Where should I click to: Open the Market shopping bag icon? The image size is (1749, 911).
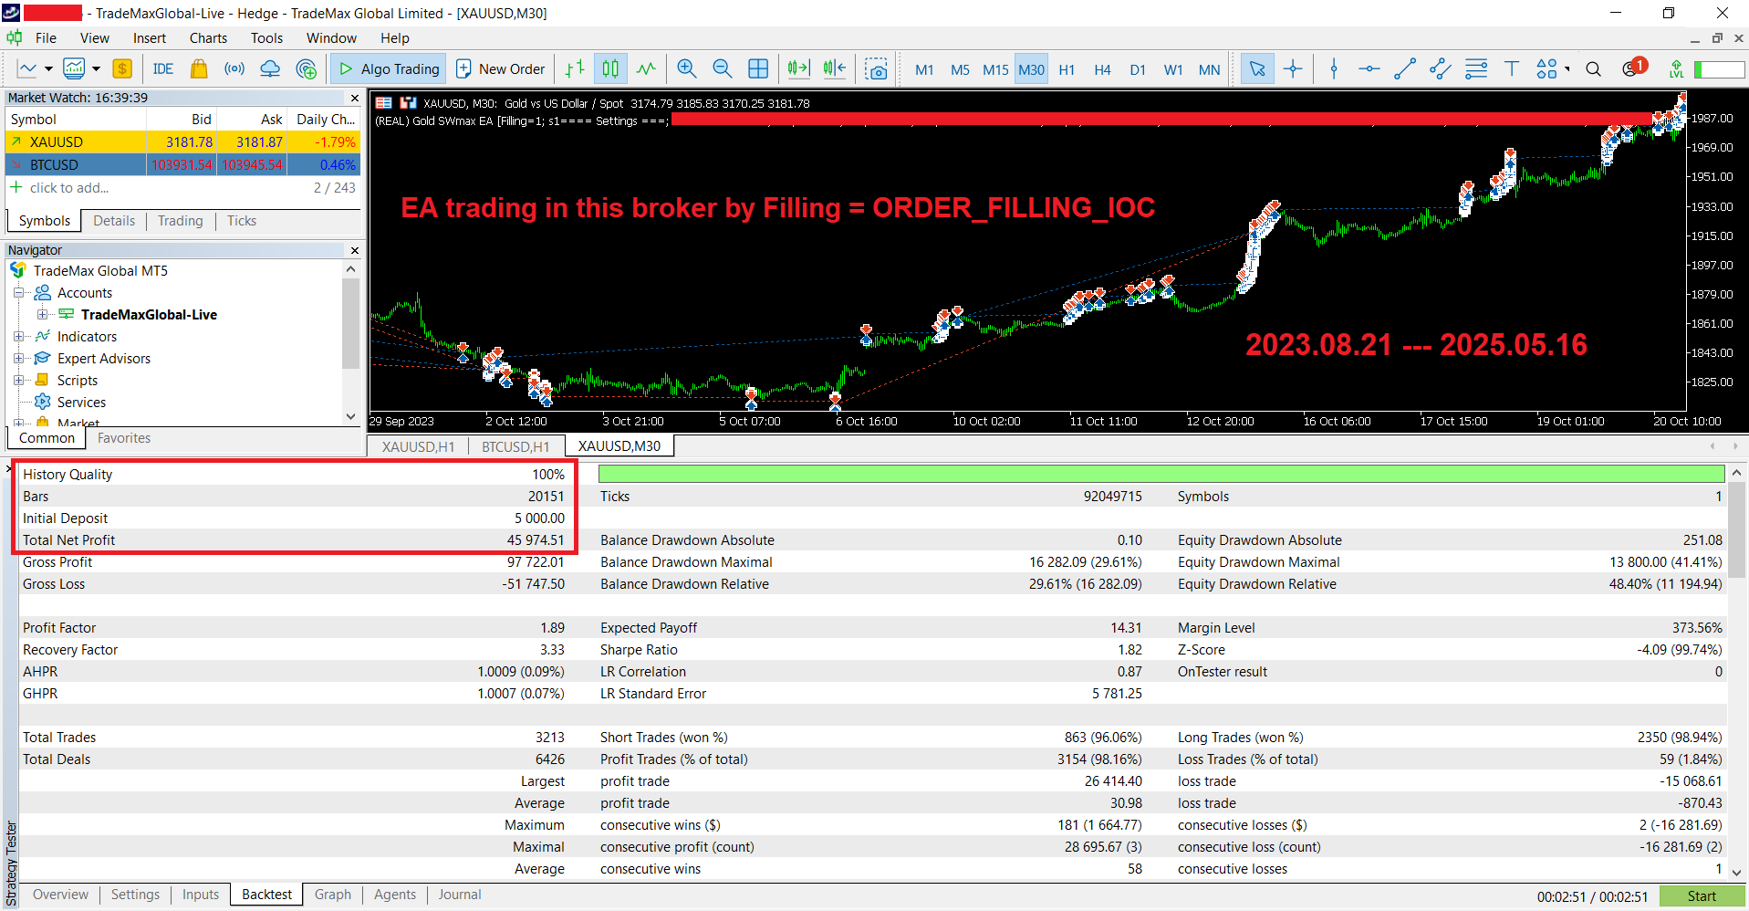pos(199,68)
